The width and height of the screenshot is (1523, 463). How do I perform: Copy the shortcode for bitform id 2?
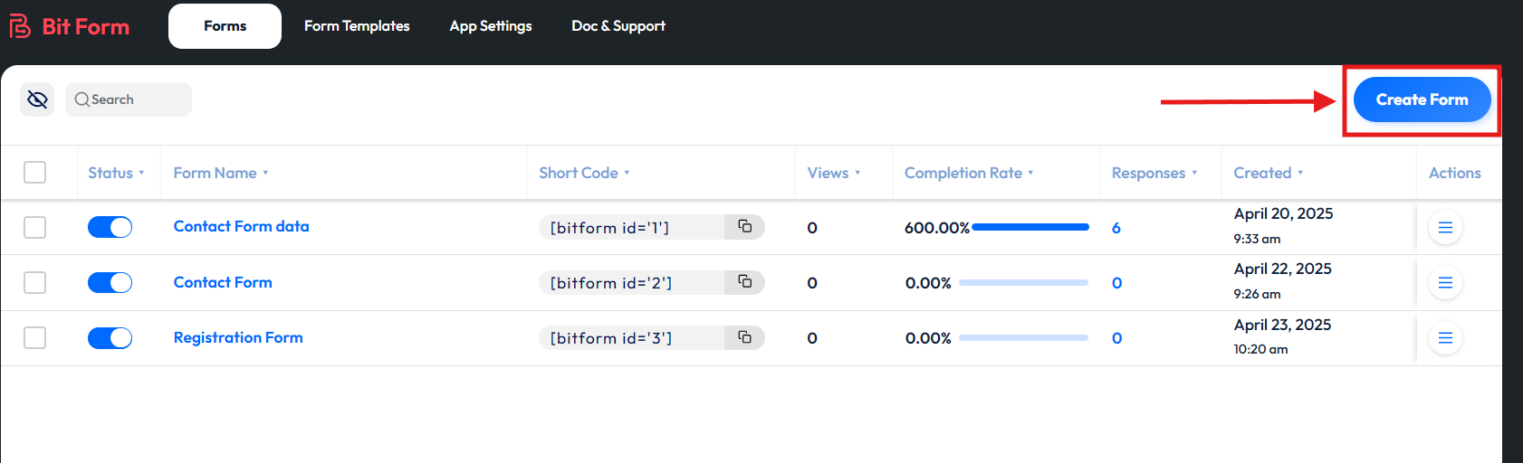point(744,282)
